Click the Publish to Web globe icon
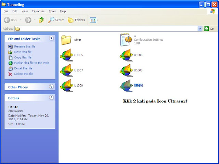The width and height of the screenshot is (219, 164). (10, 63)
